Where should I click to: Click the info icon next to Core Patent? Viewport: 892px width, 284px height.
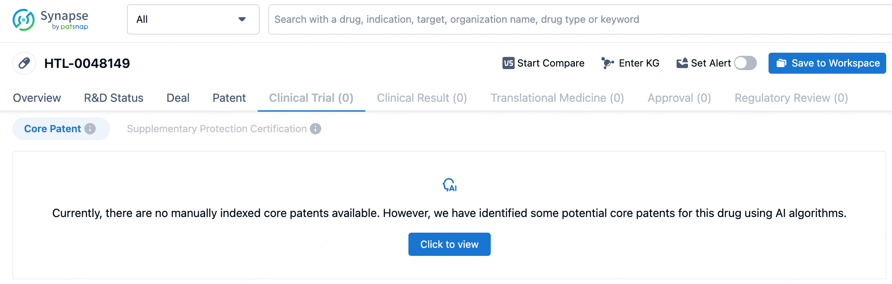[90, 129]
